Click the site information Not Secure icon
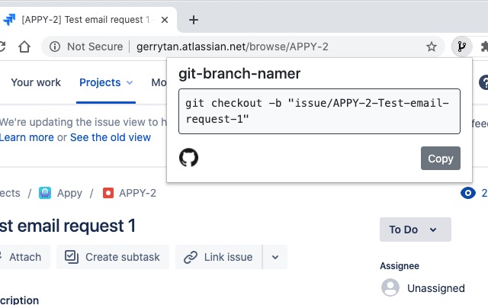The image size is (488, 305). (x=55, y=47)
